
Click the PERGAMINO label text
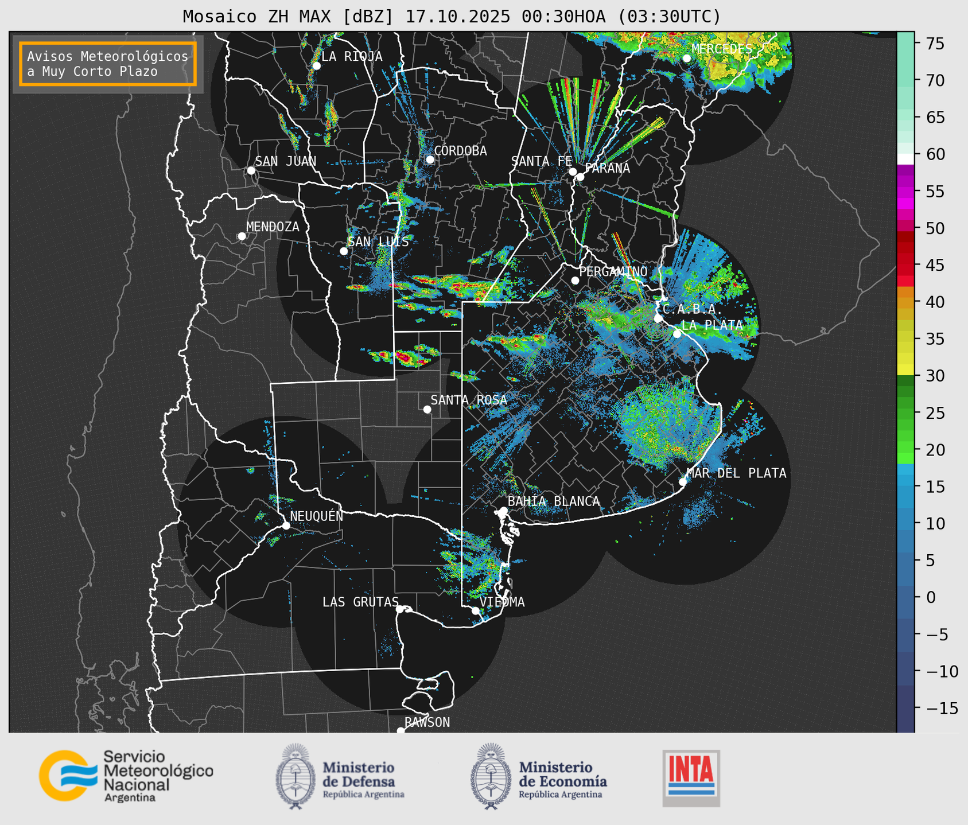coord(613,271)
